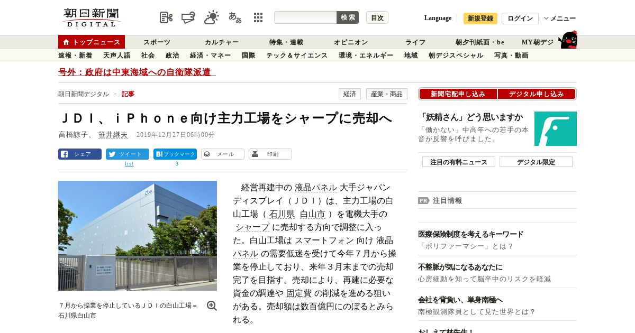This screenshot has width=635, height=333.
Task: Click 新聞宅配申し込み button
Action: click(x=458, y=94)
